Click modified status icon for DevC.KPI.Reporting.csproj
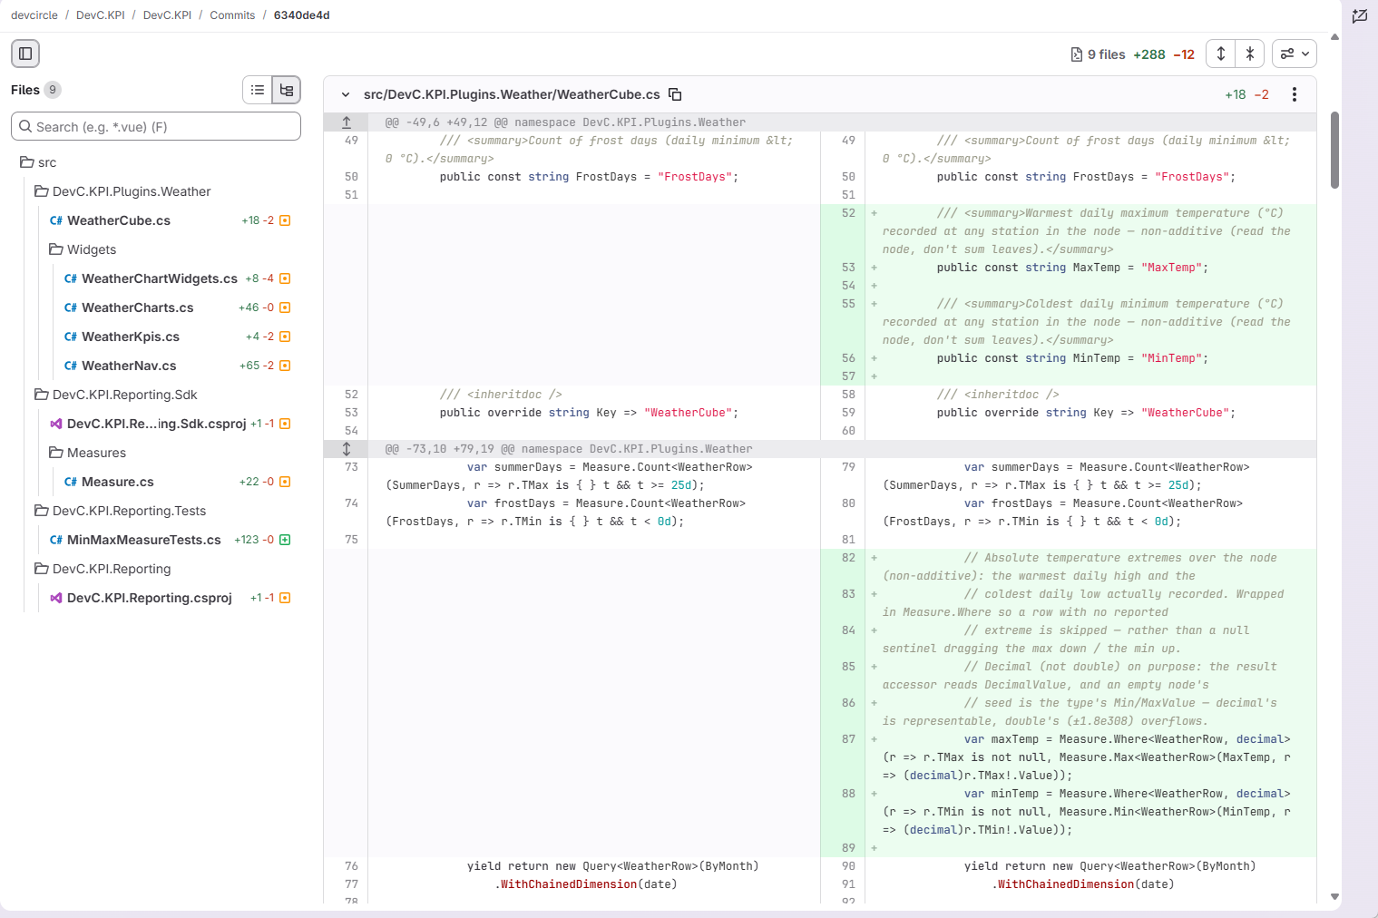Image resolution: width=1378 pixels, height=918 pixels. tap(285, 598)
